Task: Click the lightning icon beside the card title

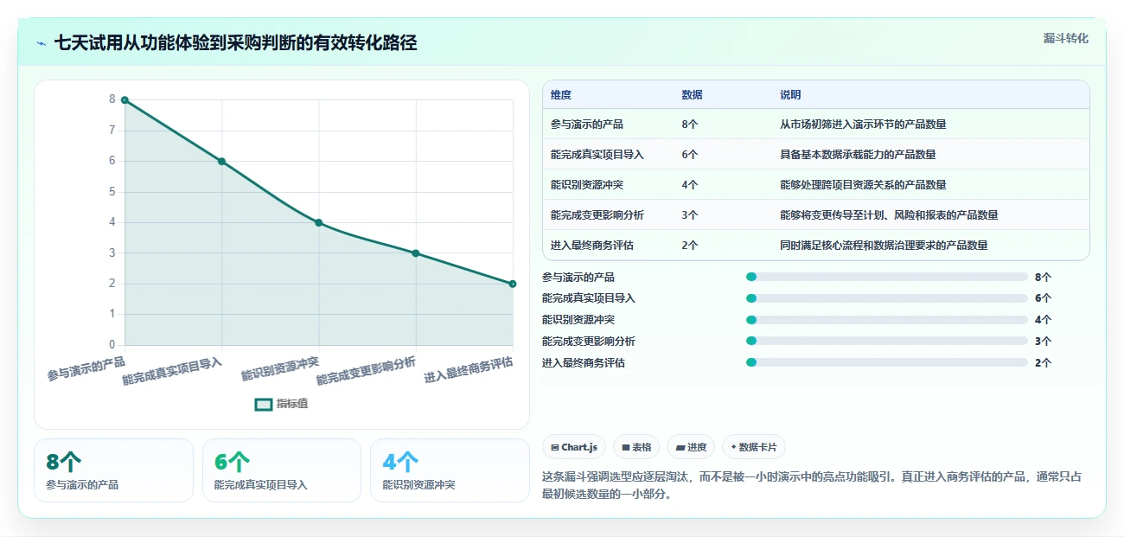Action: (42, 42)
